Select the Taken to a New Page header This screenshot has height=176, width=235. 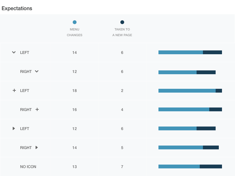point(122,32)
